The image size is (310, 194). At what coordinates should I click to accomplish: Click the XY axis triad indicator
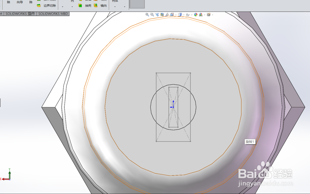pos(6,174)
